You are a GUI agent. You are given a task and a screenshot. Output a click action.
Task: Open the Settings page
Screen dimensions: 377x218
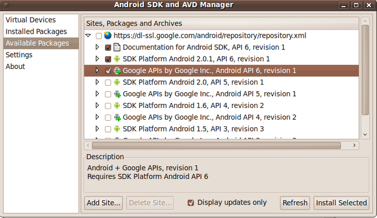41,55
